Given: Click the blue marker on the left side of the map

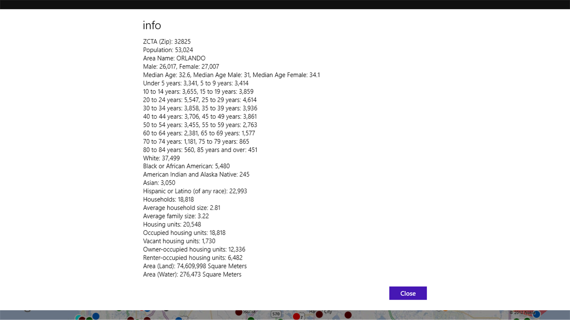Looking at the screenshot, I should [95, 316].
